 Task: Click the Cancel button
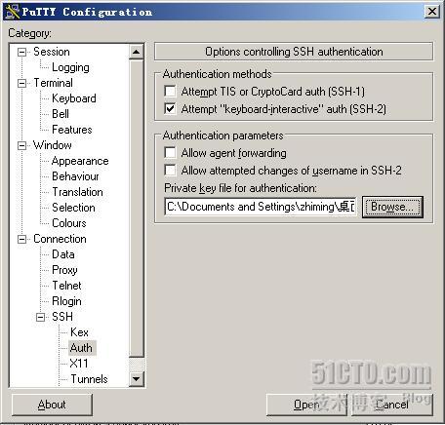pyautogui.click(x=392, y=405)
